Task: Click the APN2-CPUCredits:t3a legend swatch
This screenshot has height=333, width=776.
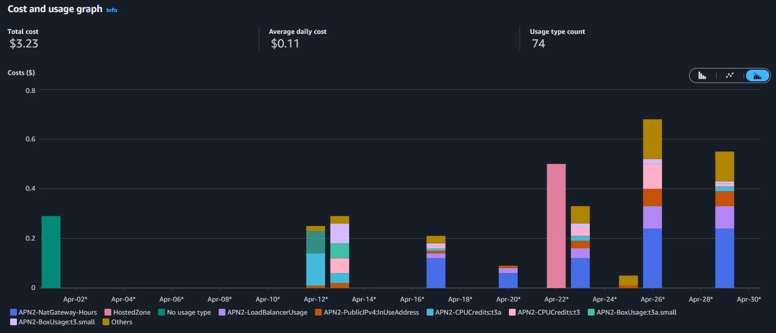Action: [x=430, y=312]
